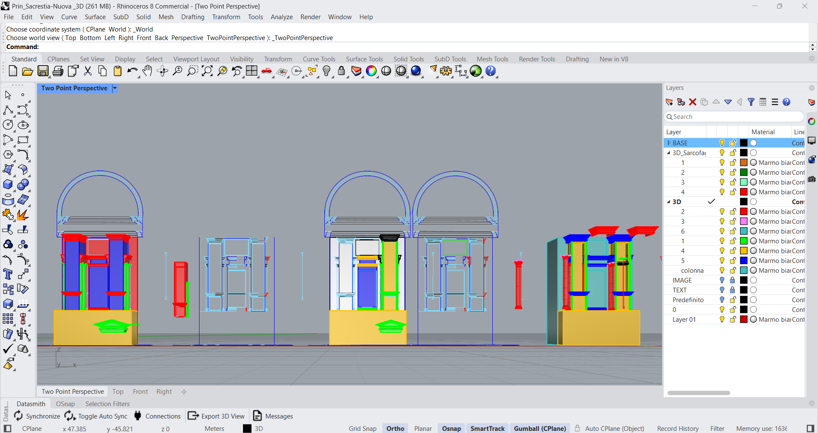This screenshot has width=818, height=433.
Task: Open the Surface menu
Action: pyautogui.click(x=95, y=17)
